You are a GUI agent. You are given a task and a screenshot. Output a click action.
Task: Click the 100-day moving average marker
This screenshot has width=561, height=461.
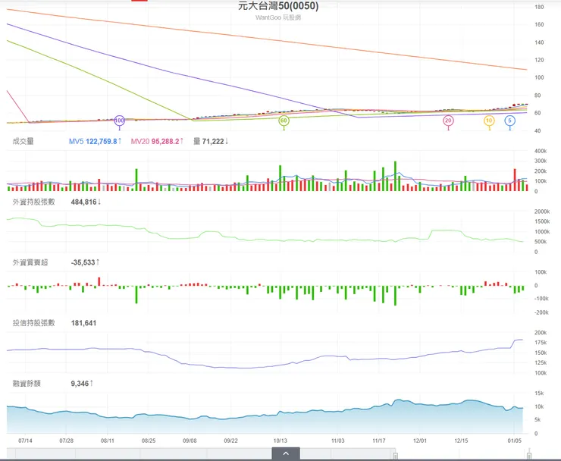(119, 121)
